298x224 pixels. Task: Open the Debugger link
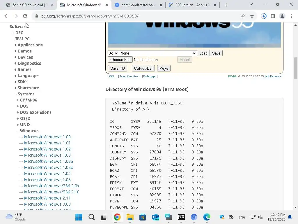point(150,76)
